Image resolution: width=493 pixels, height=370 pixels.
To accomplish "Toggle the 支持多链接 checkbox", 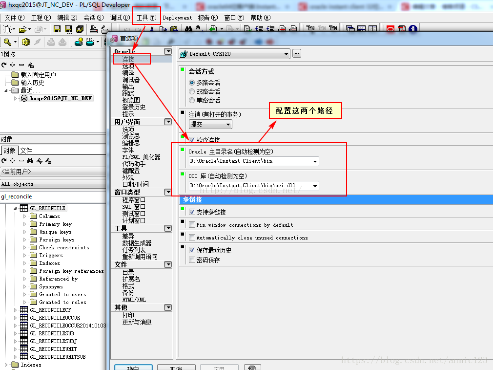I will 192,212.
